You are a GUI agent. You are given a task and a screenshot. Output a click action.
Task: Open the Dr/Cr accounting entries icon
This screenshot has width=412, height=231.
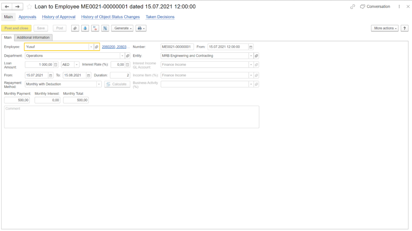pos(95,28)
